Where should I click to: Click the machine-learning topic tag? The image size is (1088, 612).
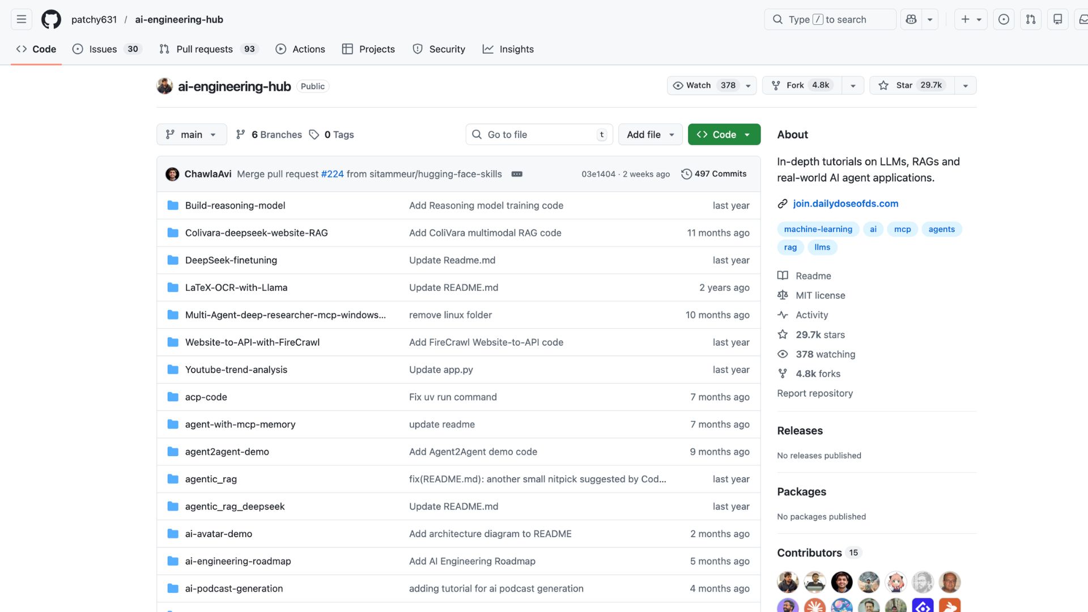[x=818, y=229]
